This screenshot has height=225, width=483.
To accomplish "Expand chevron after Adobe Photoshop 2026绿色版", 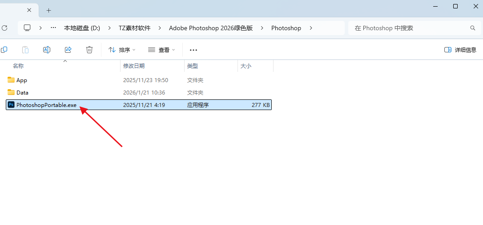I will coord(262,28).
